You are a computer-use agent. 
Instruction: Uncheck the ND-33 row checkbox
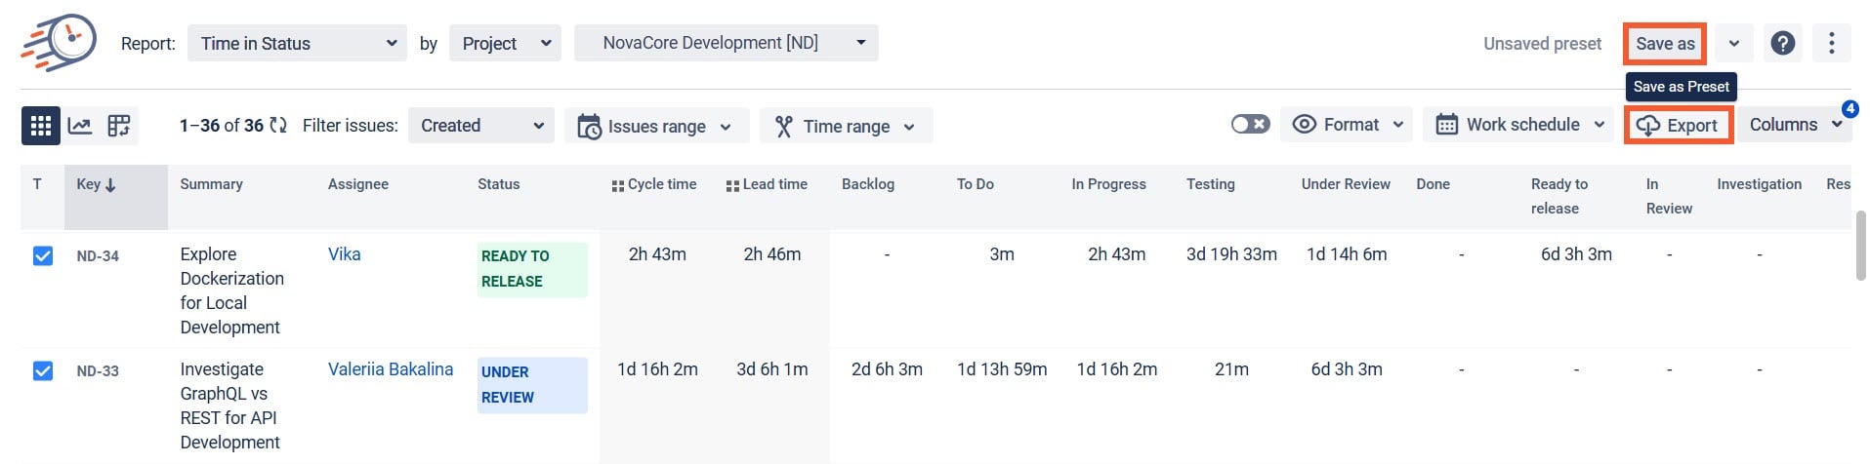(43, 370)
